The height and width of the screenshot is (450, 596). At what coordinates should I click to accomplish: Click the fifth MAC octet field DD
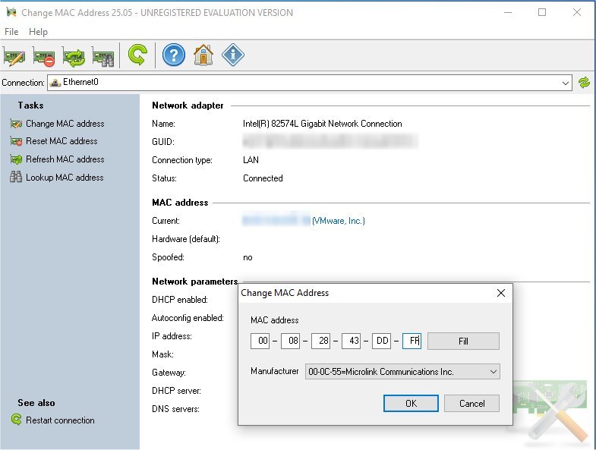tap(382, 341)
